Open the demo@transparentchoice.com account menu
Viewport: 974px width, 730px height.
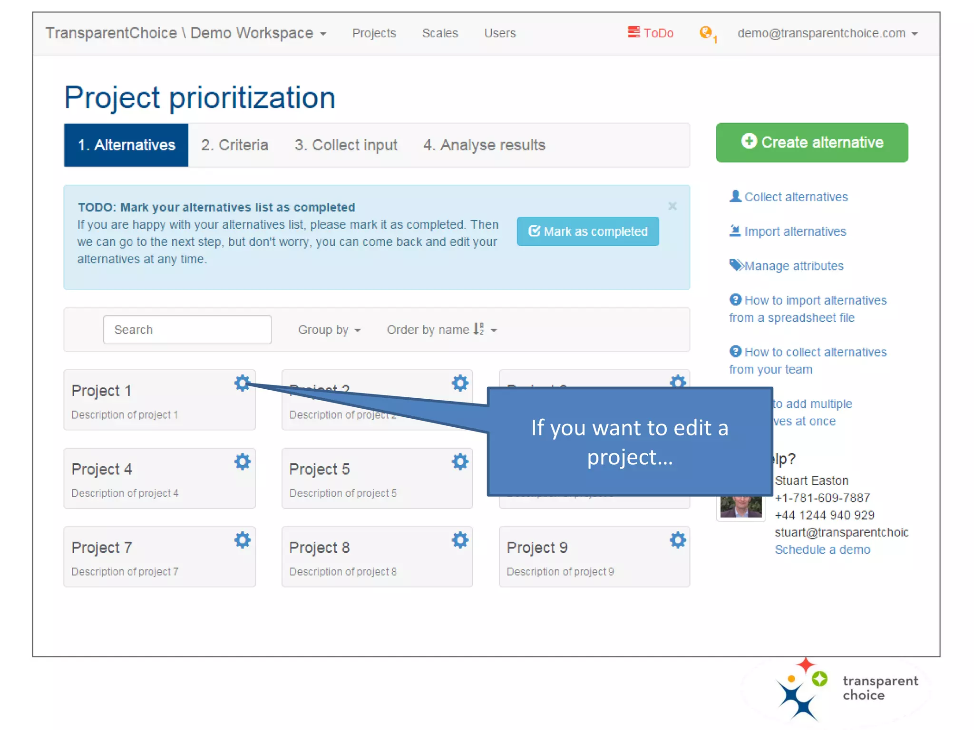[x=828, y=33]
